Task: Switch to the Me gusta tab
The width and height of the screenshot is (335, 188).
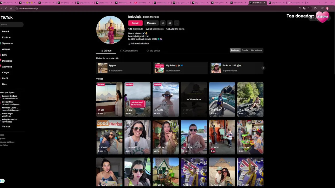Action: (153, 51)
